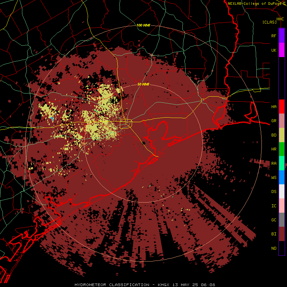Click the 13 MAY 25 date text
Viewport: 287px width, 287px height.
pyautogui.click(x=185, y=285)
